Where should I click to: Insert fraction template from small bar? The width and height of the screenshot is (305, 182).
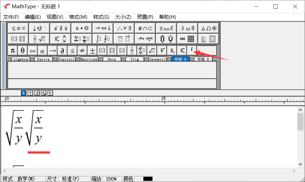point(132,51)
